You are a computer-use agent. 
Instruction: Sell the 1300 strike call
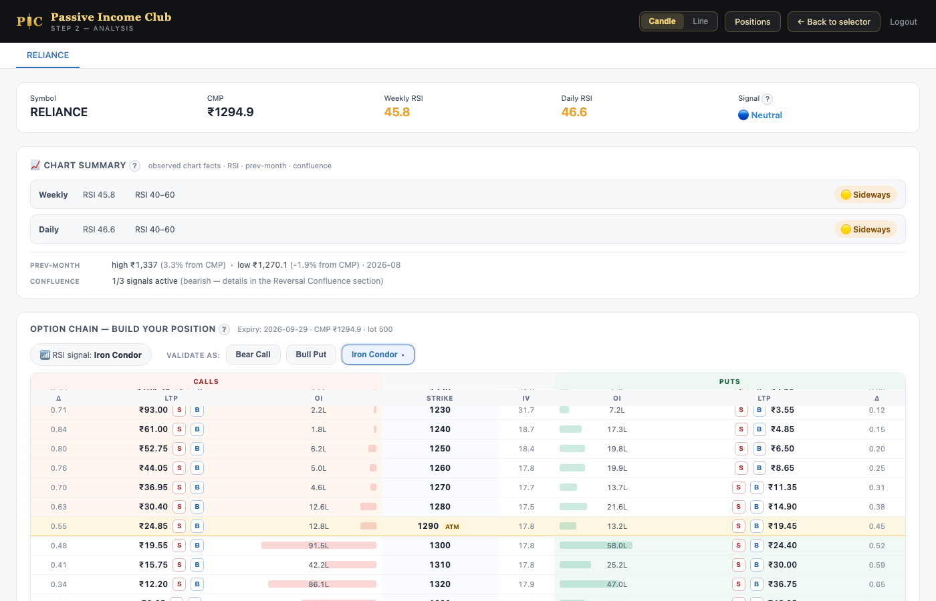[179, 546]
